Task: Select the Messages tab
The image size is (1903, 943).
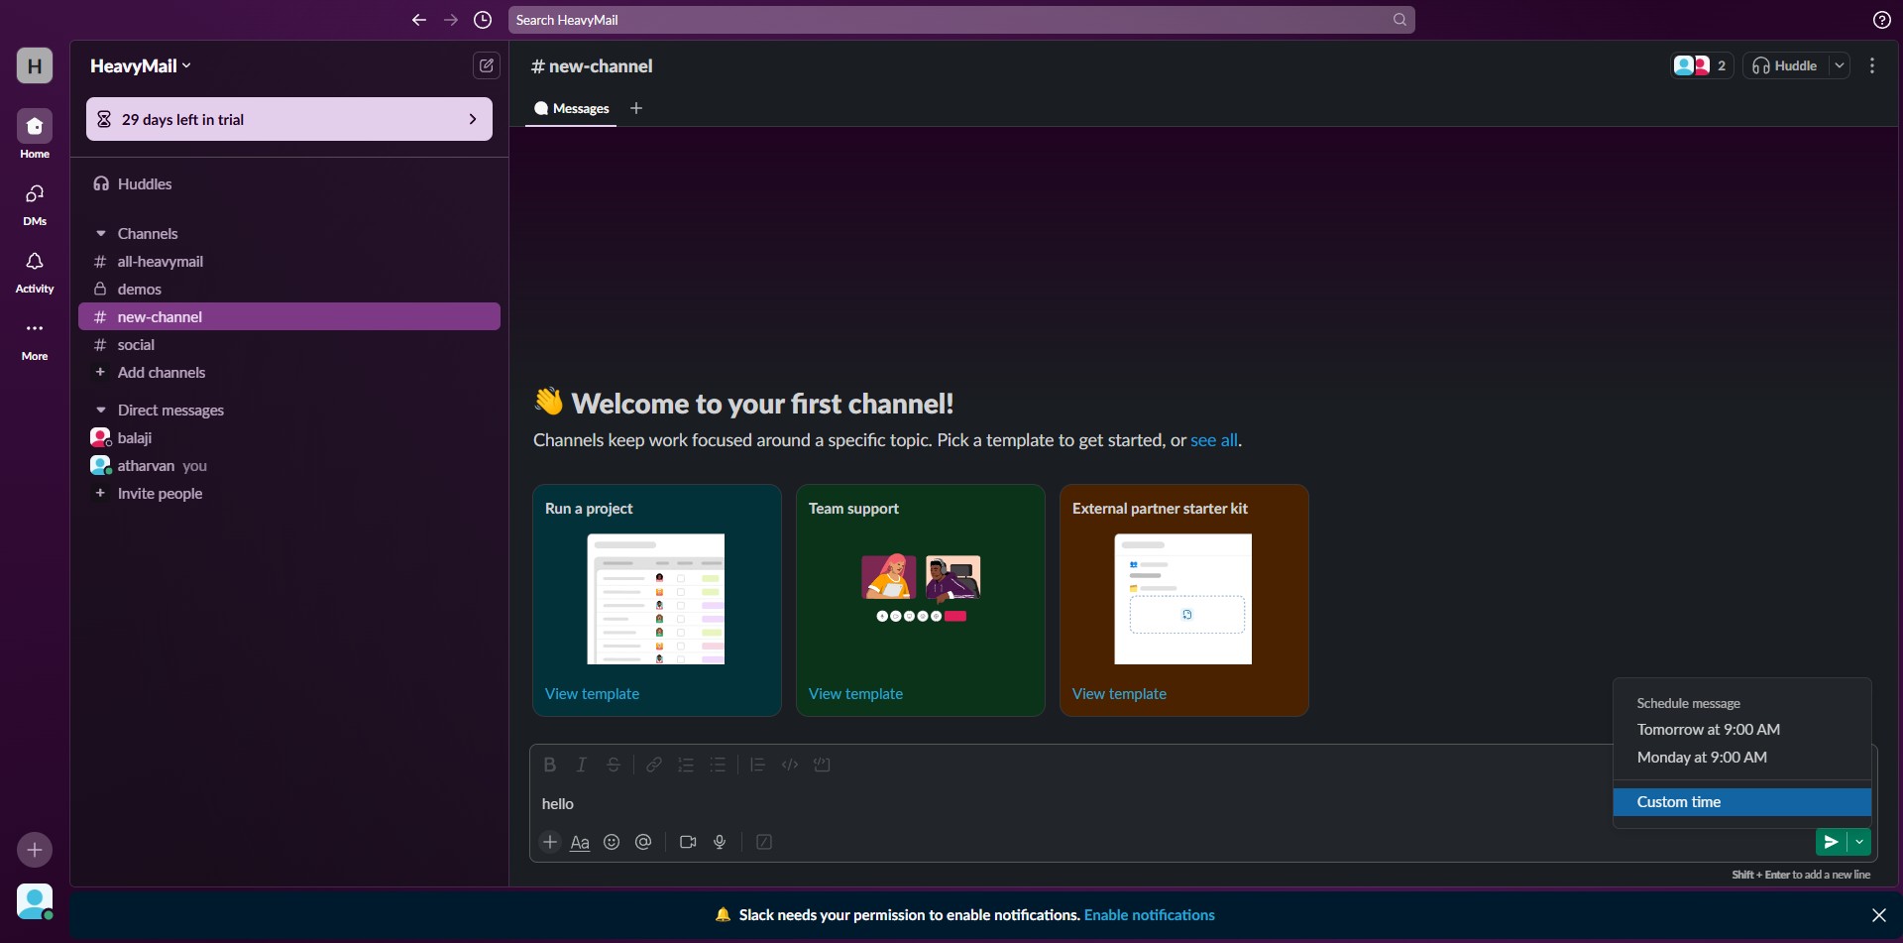Action: tap(571, 109)
